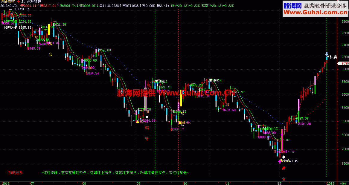The height and width of the screenshot is (185, 349).
Task: Click the 8286.17 magenta price label
Action: pyautogui.click(x=177, y=130)
